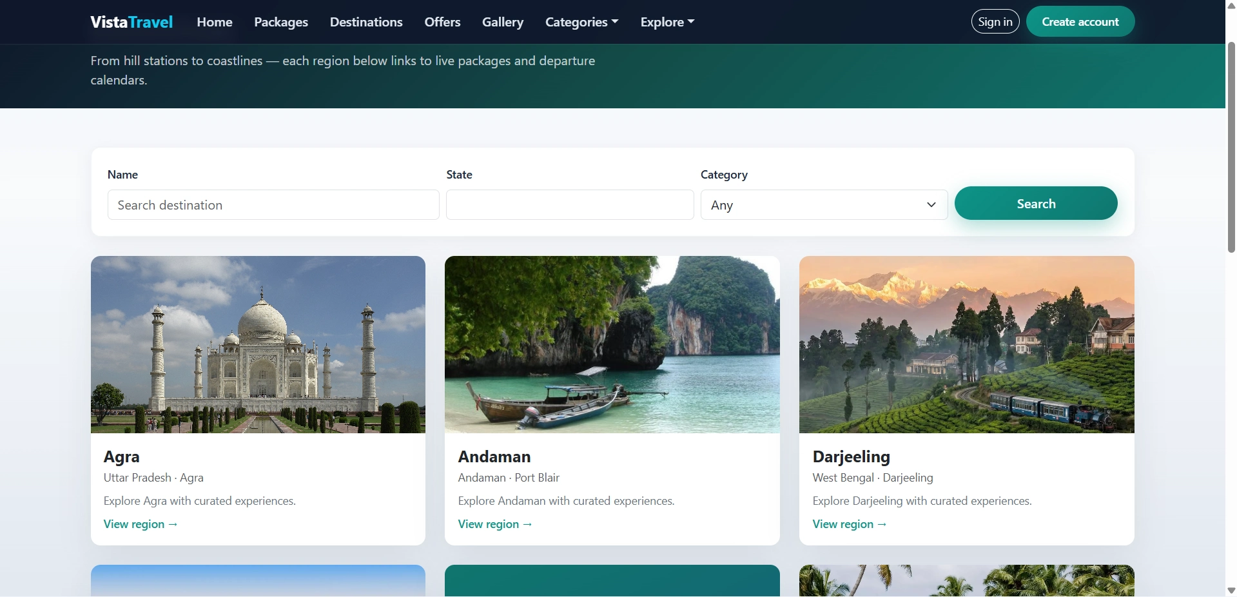
Task: Expand the Explore dropdown menu
Action: (x=667, y=22)
